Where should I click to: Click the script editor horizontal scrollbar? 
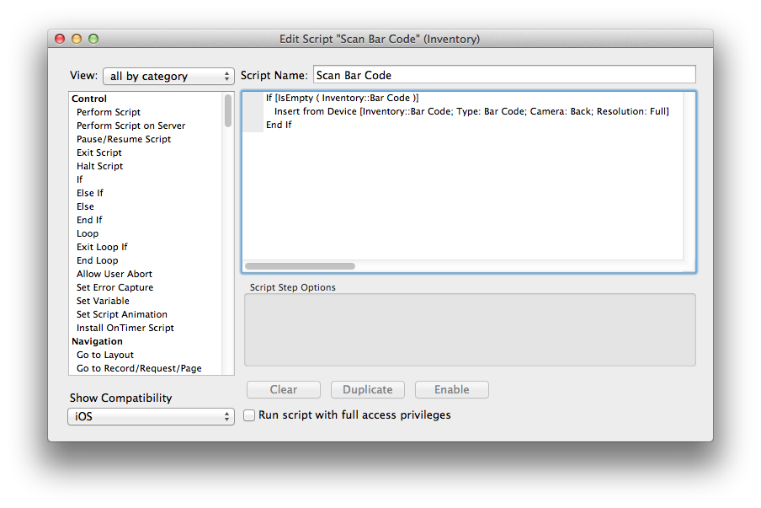tap(300, 266)
